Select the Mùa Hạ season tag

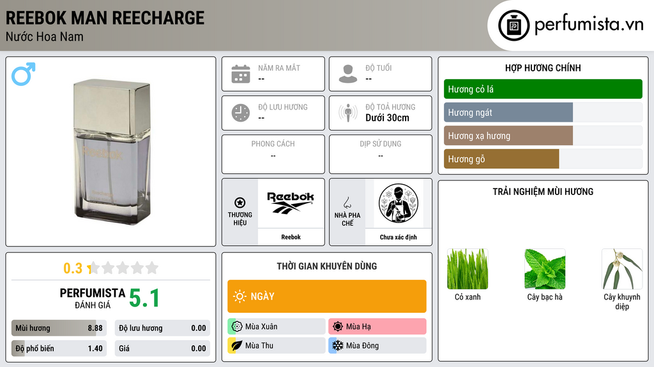coord(377,326)
